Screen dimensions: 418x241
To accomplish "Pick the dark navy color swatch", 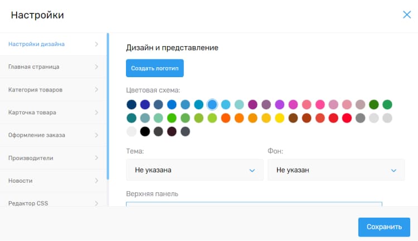I will [x=132, y=105].
